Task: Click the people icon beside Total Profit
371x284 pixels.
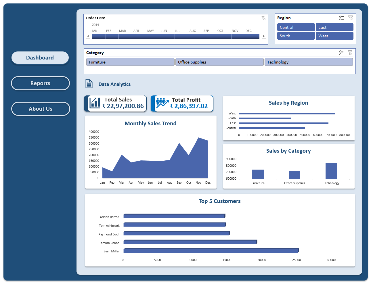Action: pos(161,103)
